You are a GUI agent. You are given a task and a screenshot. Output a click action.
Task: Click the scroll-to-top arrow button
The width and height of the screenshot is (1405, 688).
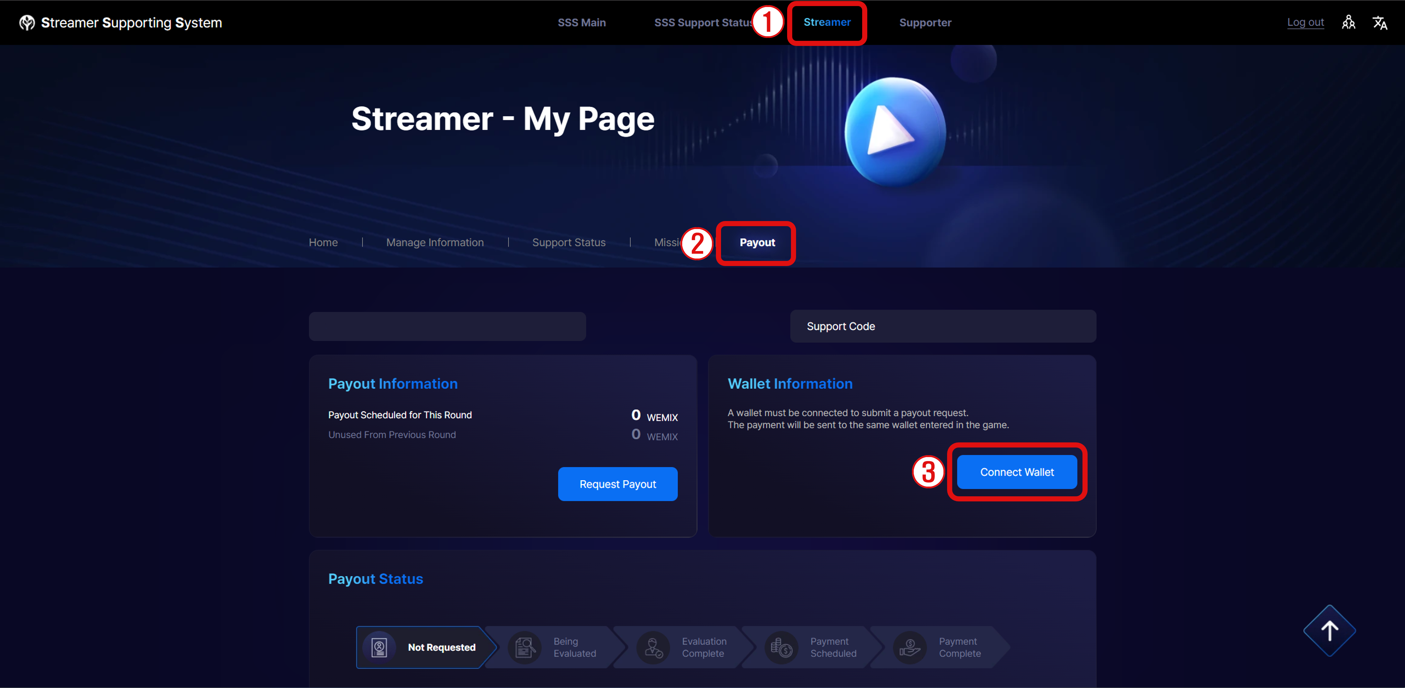[1329, 631]
